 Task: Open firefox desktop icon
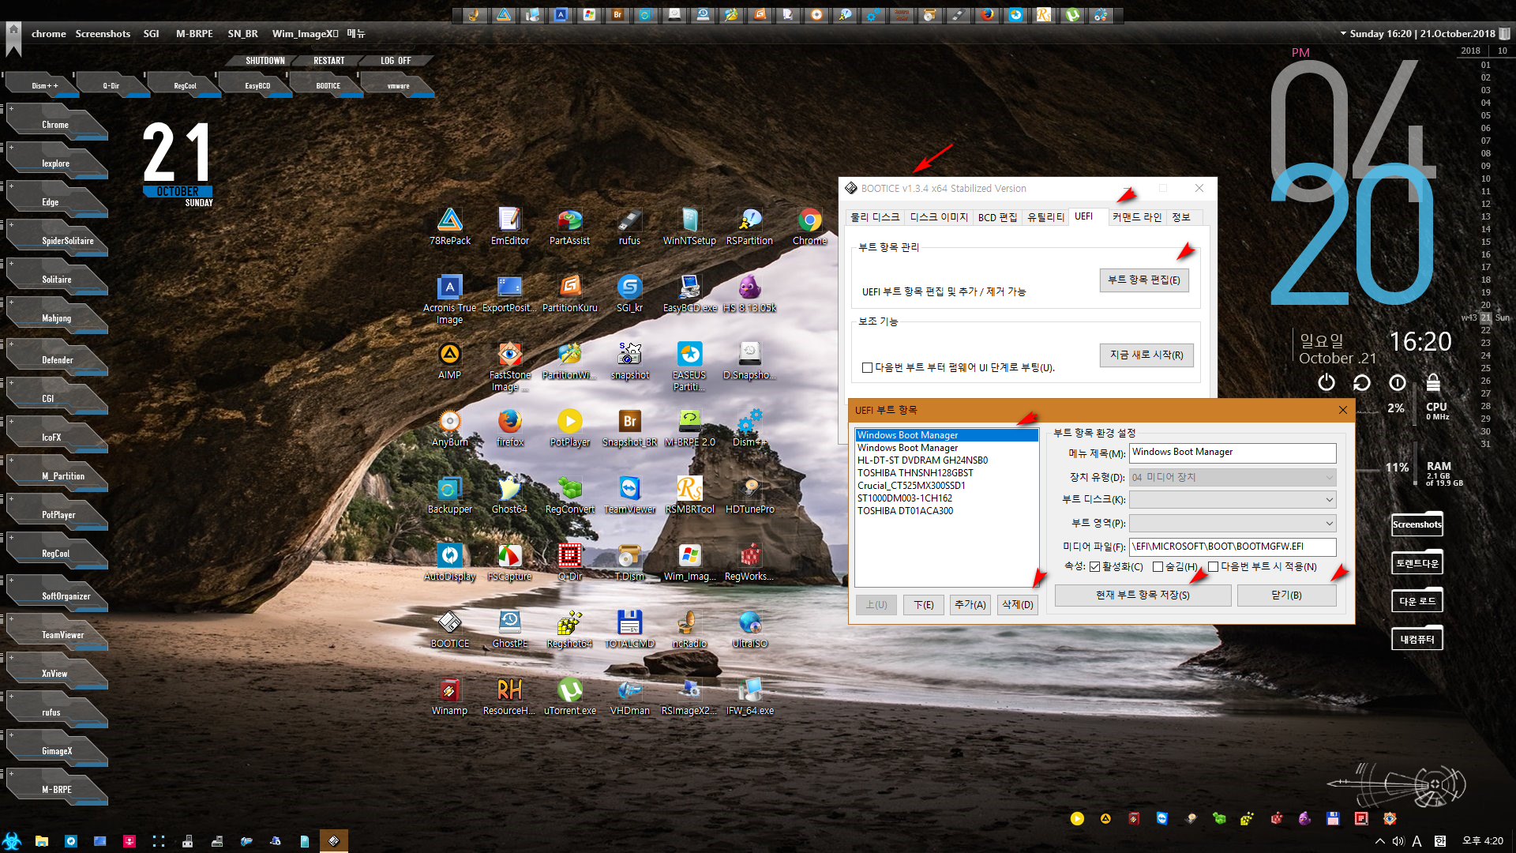(x=509, y=427)
